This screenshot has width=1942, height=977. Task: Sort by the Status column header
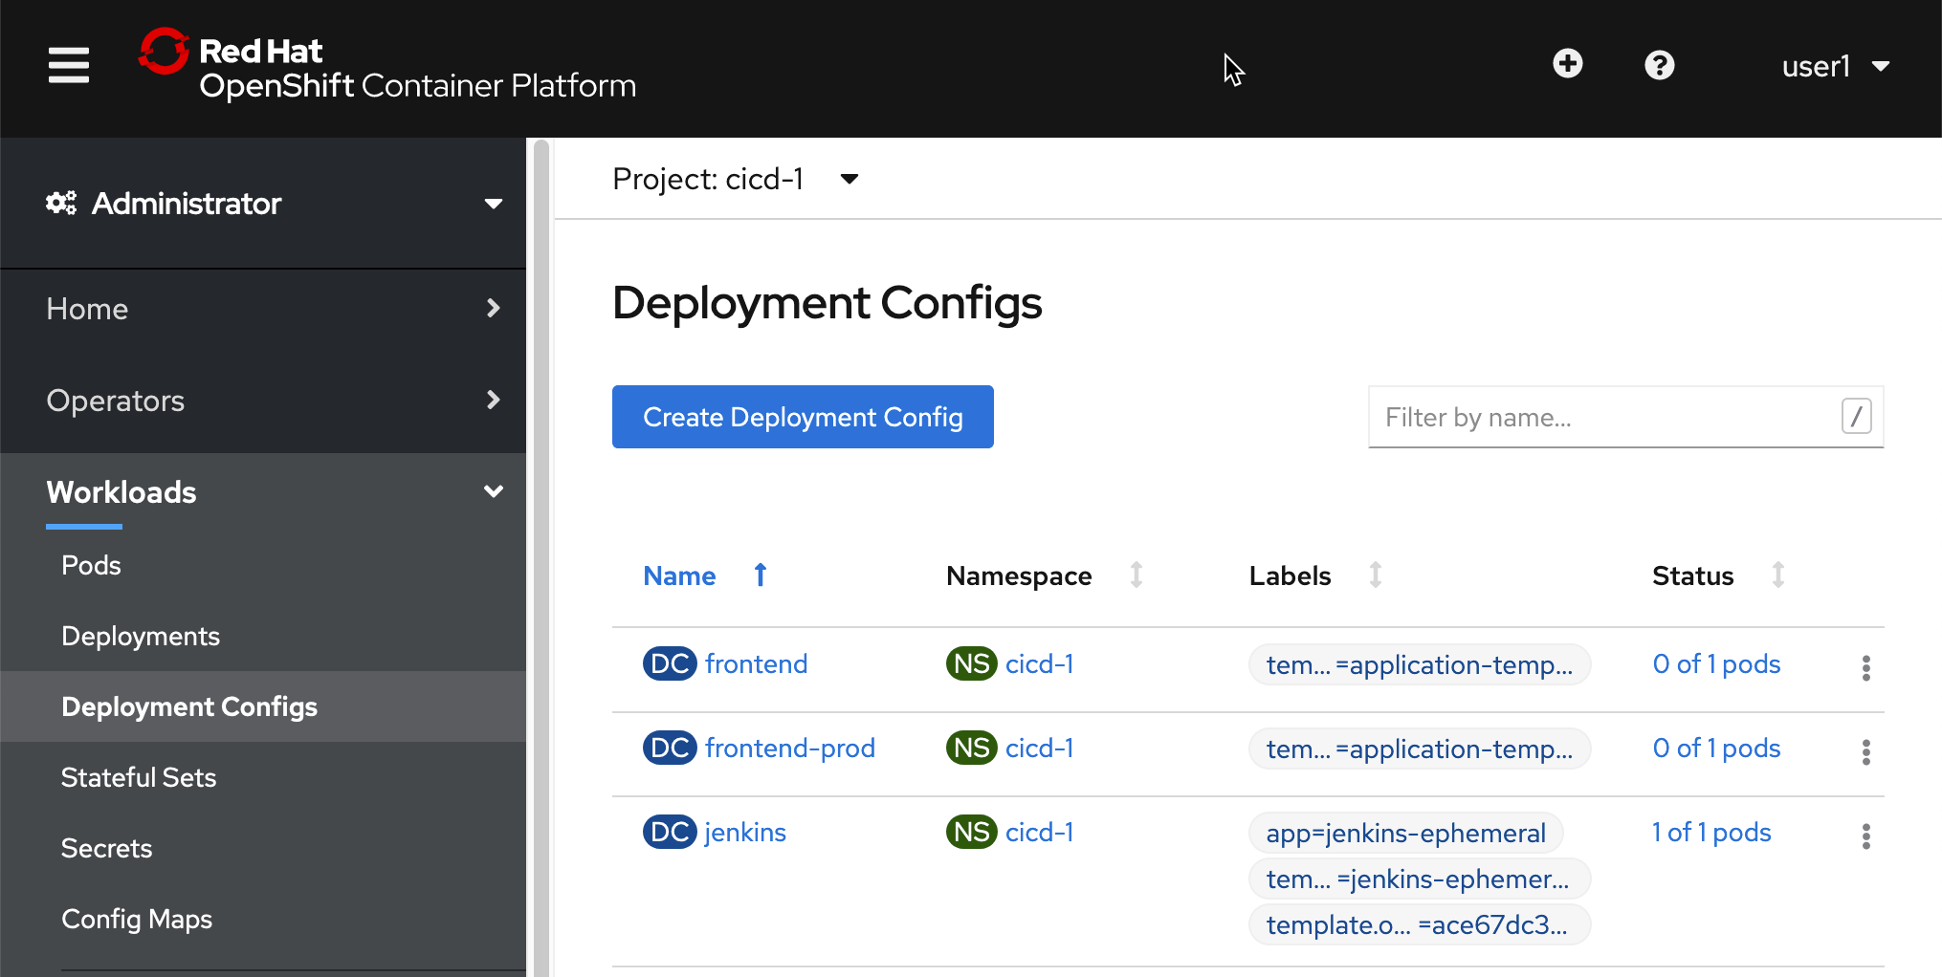1692,575
